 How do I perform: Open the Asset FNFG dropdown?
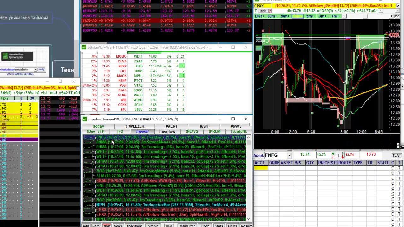289,155
